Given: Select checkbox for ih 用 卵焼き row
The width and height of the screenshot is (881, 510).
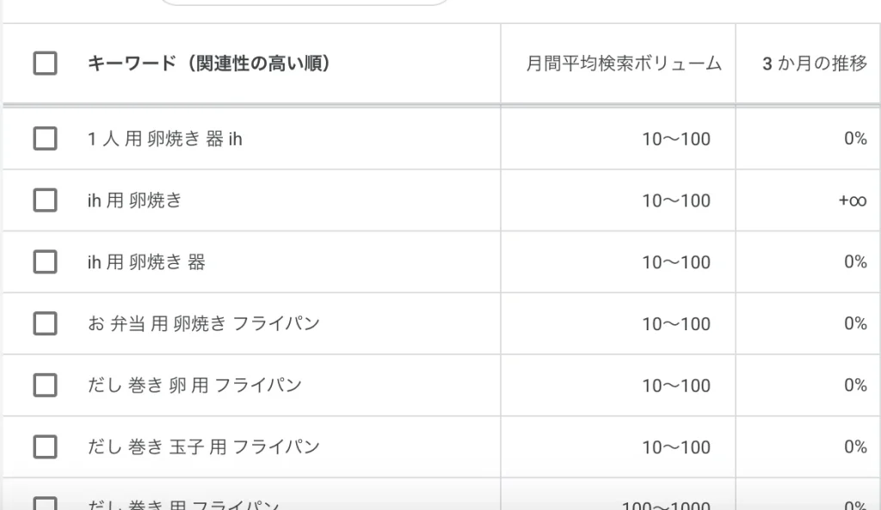Looking at the screenshot, I should point(45,200).
